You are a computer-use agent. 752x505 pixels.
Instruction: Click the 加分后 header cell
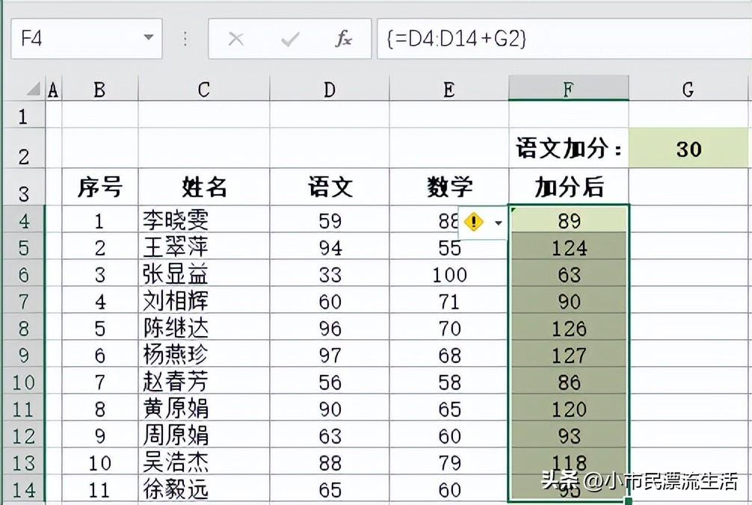(569, 186)
